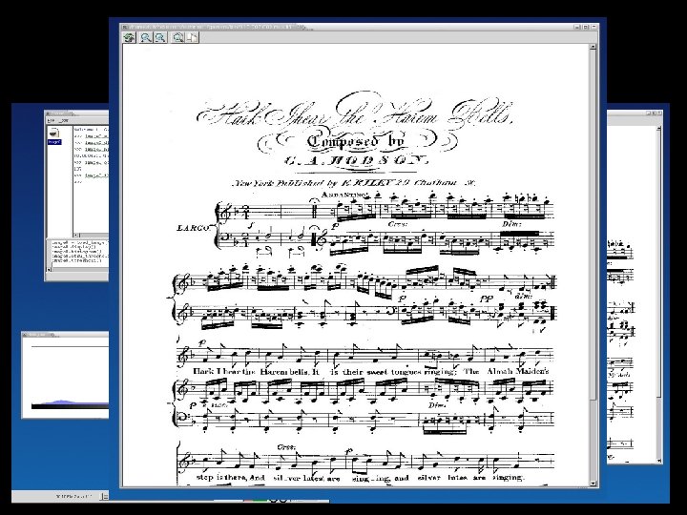Click the up arrow of the sheet music scrollbar
The height and width of the screenshot is (515, 687).
[593, 47]
